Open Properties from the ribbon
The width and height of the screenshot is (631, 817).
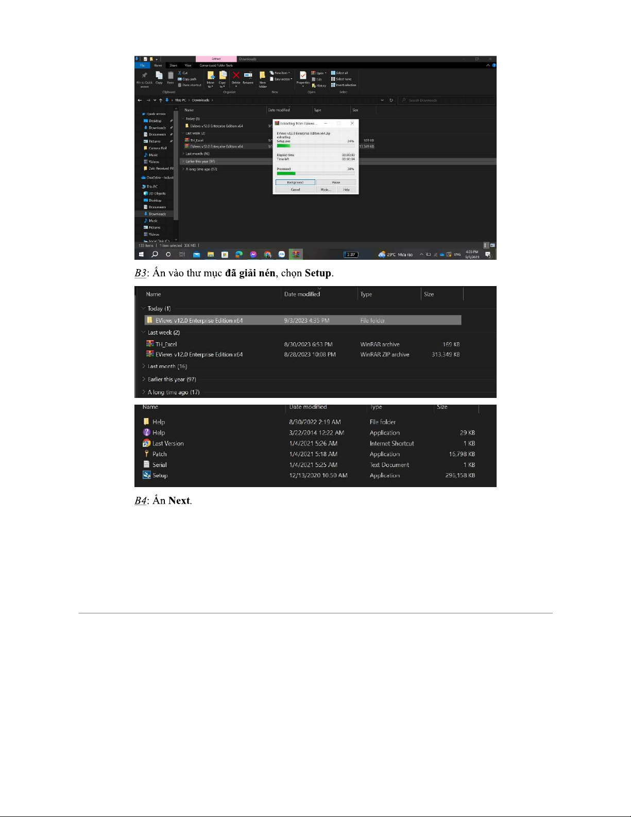(x=303, y=77)
